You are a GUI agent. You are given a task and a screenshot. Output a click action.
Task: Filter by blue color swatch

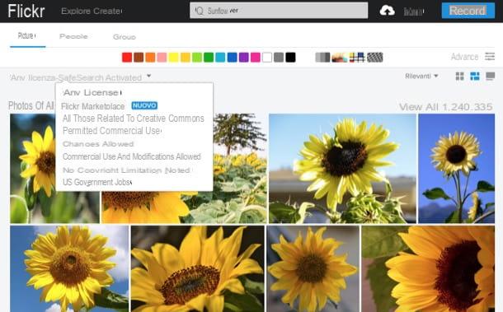pos(232,58)
